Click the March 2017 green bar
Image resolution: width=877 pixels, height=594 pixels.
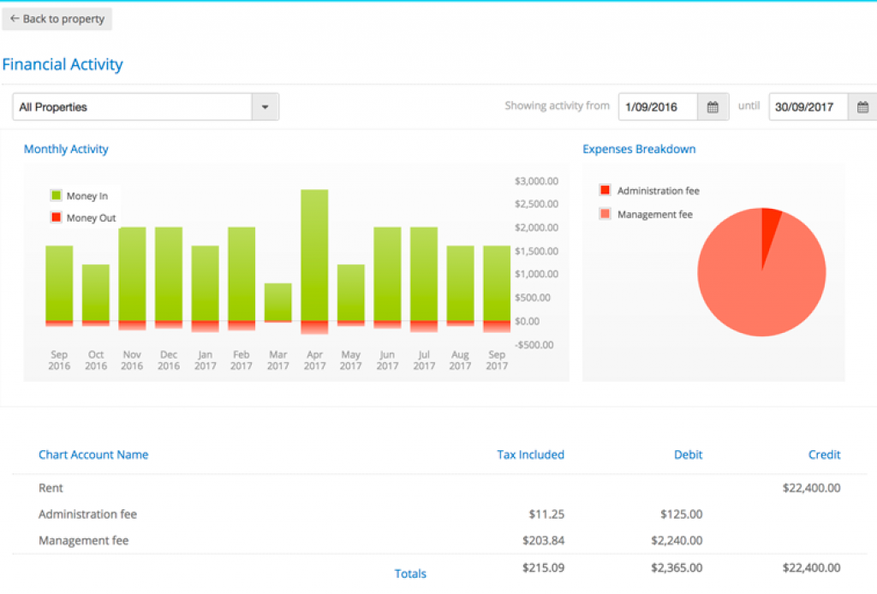tap(277, 301)
